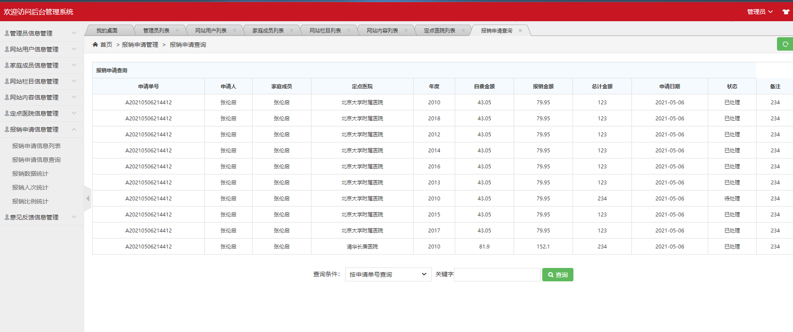The image size is (793, 332).
Task: Open 报销比例统计 submenu link
Action: 30,201
